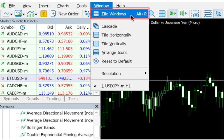Switch to the Details tab
Screen dimensions: 224x140
click(32, 99)
